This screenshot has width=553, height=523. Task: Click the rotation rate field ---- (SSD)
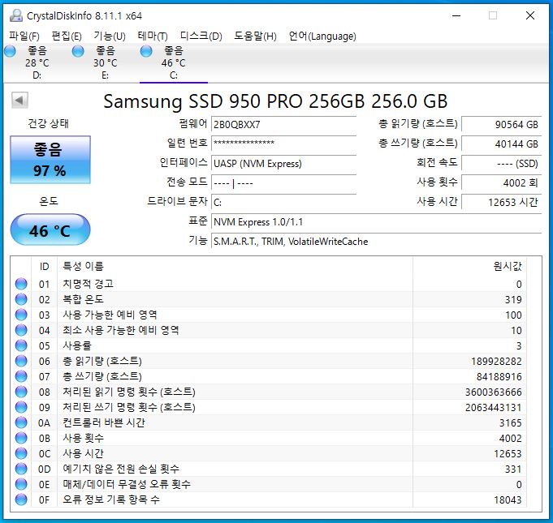[x=501, y=164]
